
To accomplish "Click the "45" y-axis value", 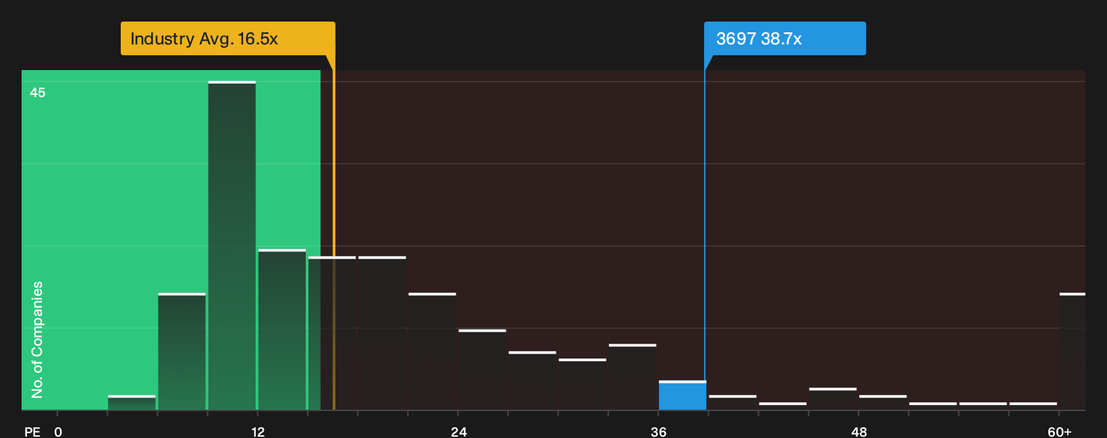I will [x=38, y=92].
